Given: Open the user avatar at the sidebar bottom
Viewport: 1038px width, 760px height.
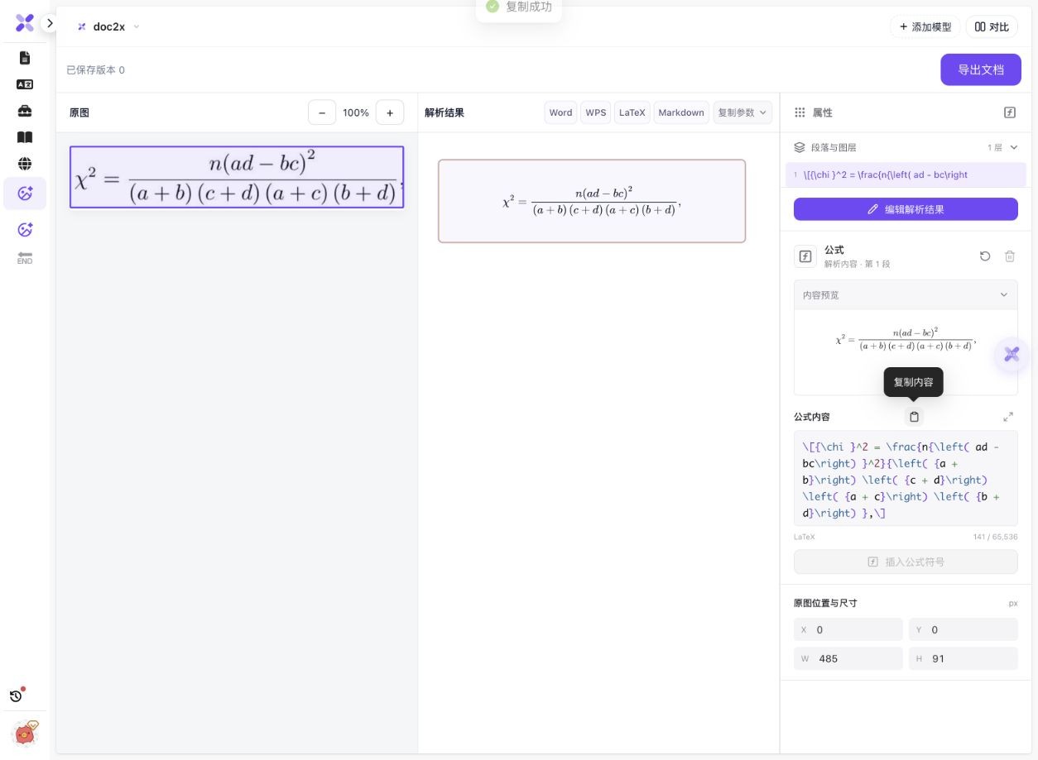Looking at the screenshot, I should (25, 734).
